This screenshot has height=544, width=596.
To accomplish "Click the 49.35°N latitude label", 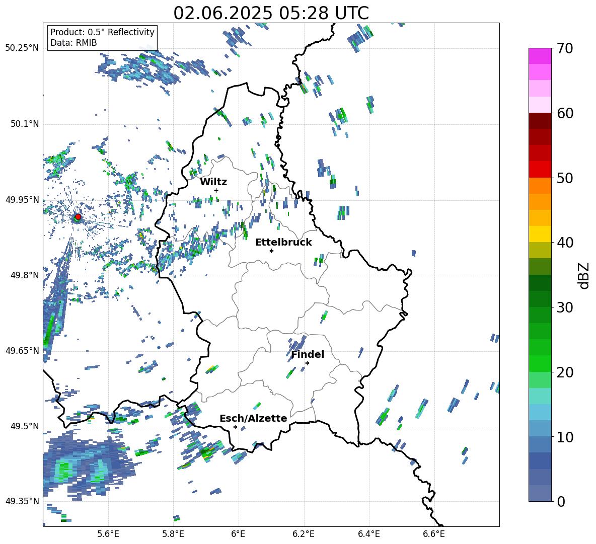I will click(x=22, y=501).
